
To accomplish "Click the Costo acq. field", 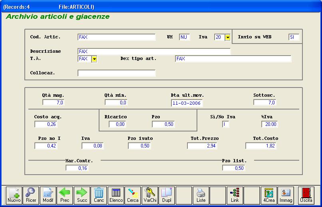I will [46, 124].
